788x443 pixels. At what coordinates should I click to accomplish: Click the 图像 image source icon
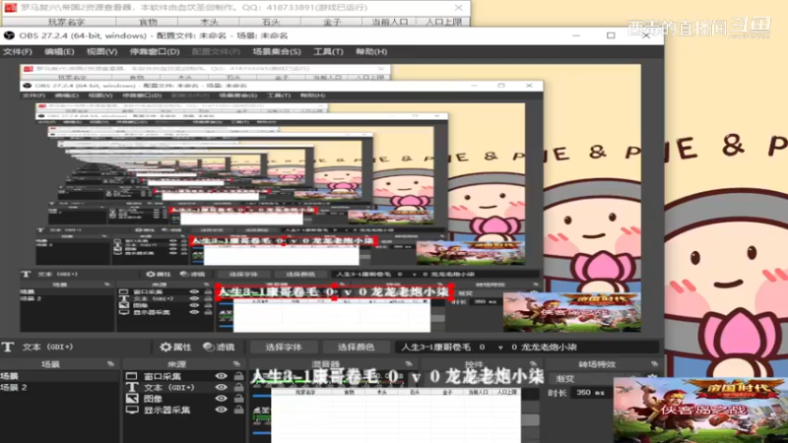[x=132, y=399]
